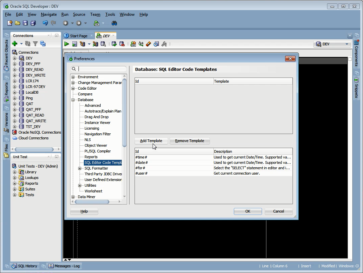Click the Undo arrow icon
Viewport: 363px width, 273px height.
[x=45, y=23]
